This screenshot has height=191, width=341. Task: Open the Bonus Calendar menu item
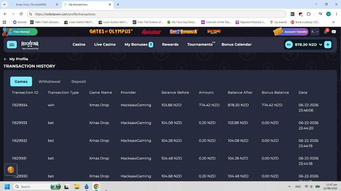point(236,44)
